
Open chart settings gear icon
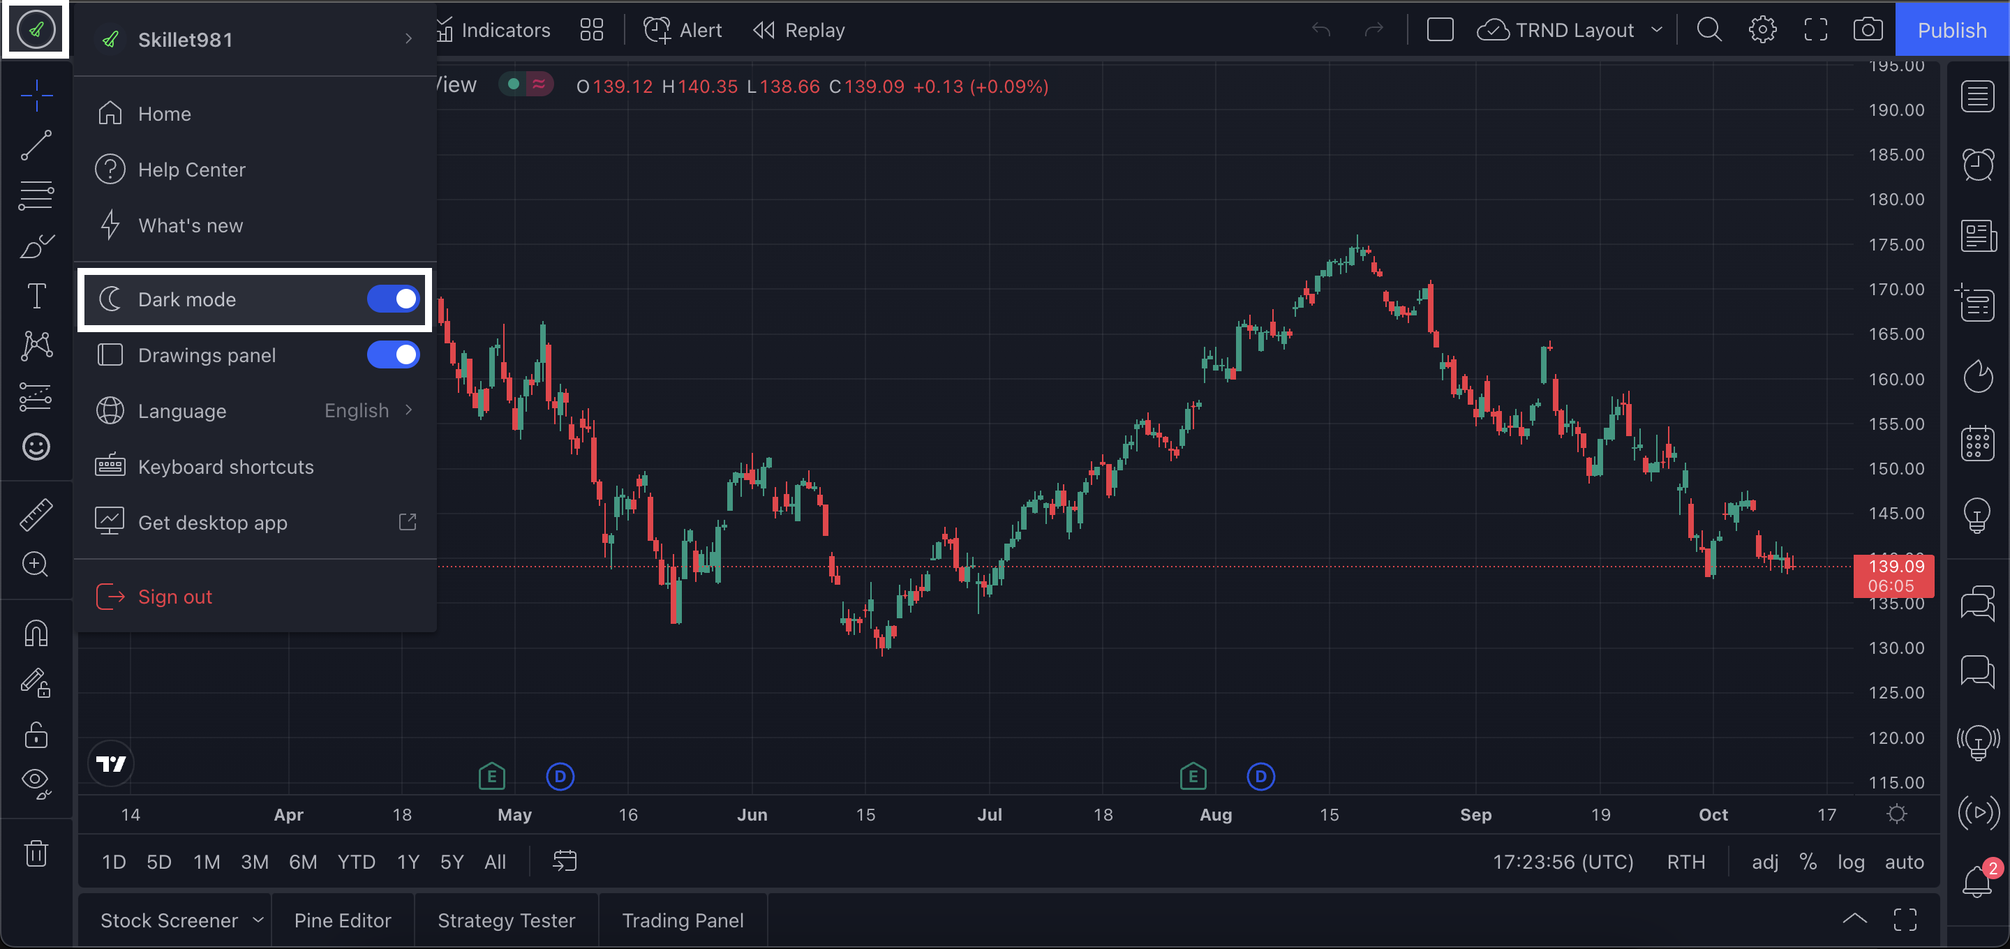(1762, 31)
